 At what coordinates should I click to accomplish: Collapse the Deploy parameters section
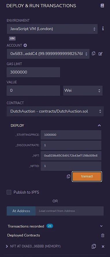point(99,126)
